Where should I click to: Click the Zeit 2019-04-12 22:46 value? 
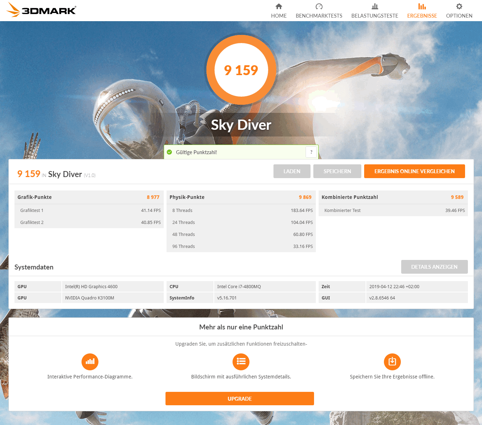394,286
